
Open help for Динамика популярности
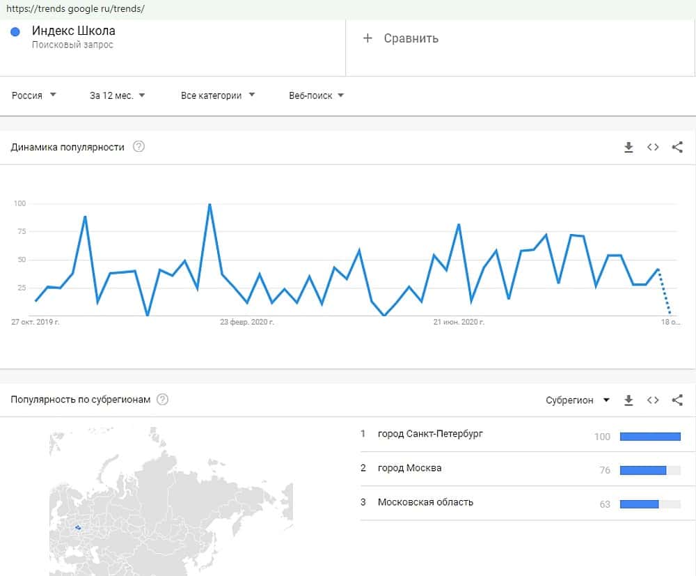[x=139, y=147]
